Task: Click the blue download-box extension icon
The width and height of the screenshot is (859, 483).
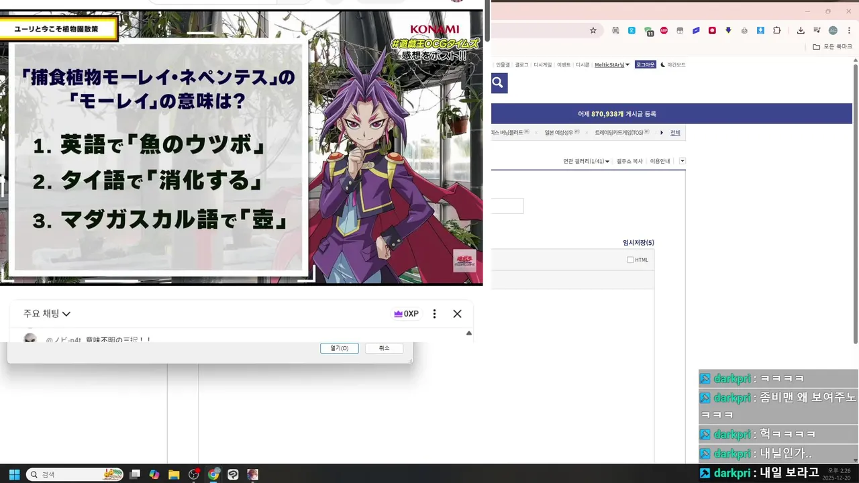Action: click(760, 30)
